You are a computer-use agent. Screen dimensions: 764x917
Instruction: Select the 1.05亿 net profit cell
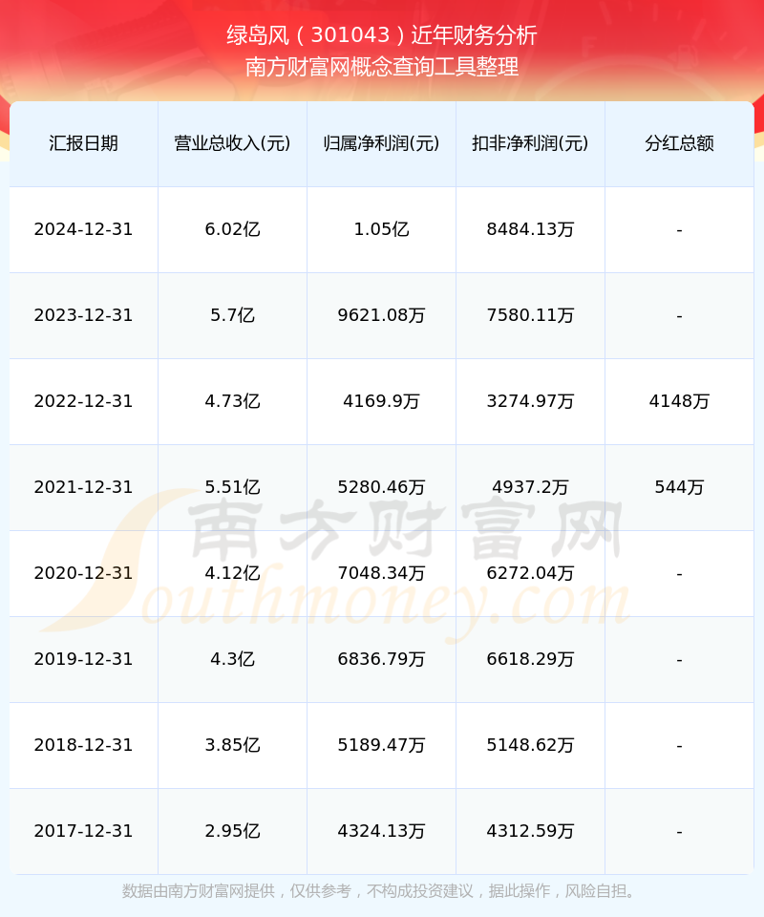[382, 229]
